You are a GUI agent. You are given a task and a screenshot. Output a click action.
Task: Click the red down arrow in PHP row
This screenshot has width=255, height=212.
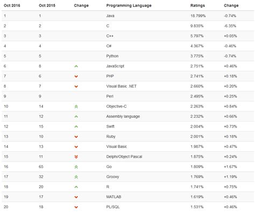coord(76,76)
